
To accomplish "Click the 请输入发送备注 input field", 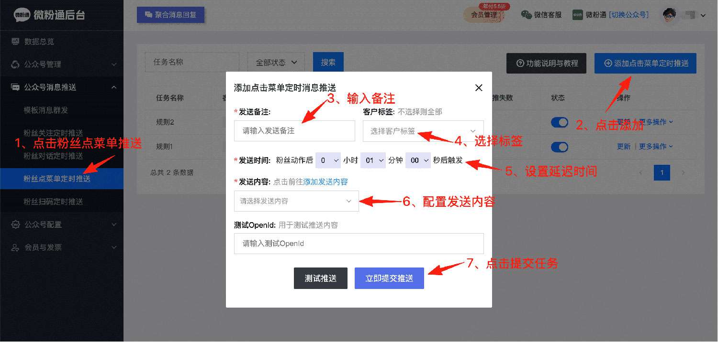I will pos(294,131).
